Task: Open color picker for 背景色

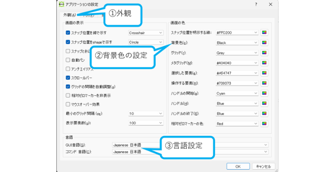Action: coord(264,42)
